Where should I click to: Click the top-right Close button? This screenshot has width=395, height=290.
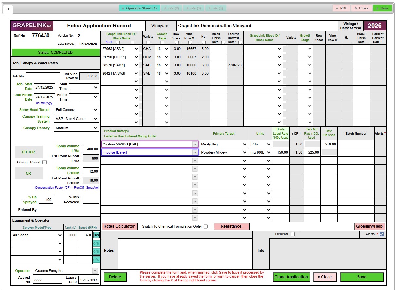coord(361,8)
